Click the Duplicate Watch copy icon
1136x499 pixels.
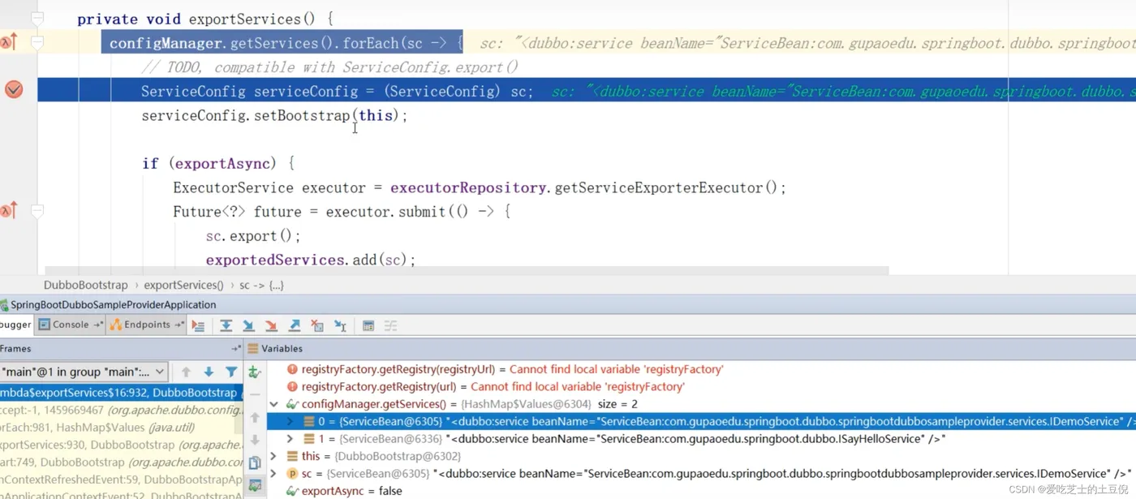pos(255,462)
